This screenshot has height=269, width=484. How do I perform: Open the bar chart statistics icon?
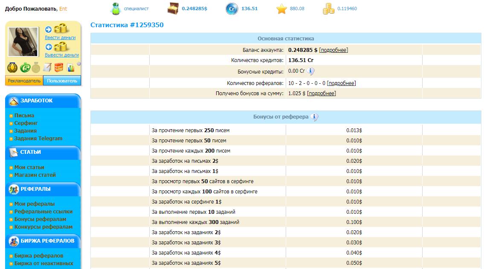71,68
